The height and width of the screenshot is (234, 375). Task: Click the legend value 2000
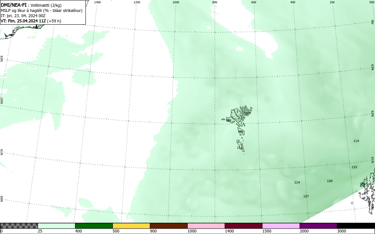(x=304, y=231)
